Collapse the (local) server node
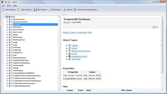Viewport: 167px width, 94px height. click(4, 17)
